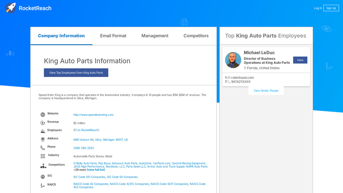Screen dimensions: 343x193
Task: Open Summit Racing Equipment link
Action: pyautogui.click(x=189, y=163)
